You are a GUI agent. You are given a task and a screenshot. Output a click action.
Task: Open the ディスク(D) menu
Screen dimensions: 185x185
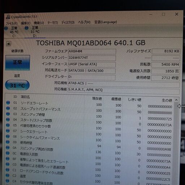(68, 22)
